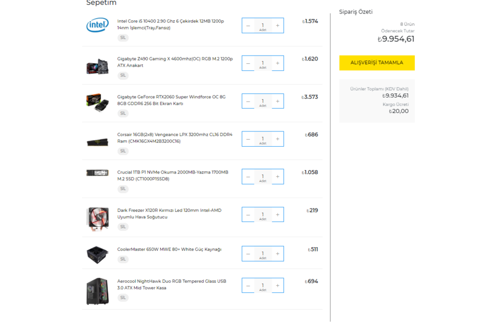
Task: Decrease quantity of Aerocool NightHawk Duo case
Action: pos(248,286)
